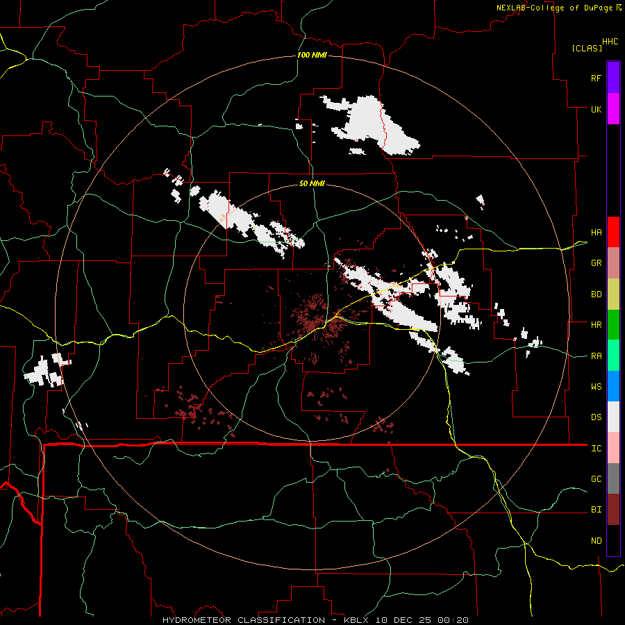Click the GC legend label
The height and width of the screenshot is (625, 625).
click(x=596, y=479)
